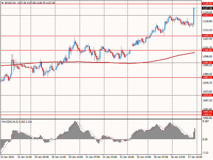Select the 1130.00 red price level label

pyautogui.click(x=207, y=4)
